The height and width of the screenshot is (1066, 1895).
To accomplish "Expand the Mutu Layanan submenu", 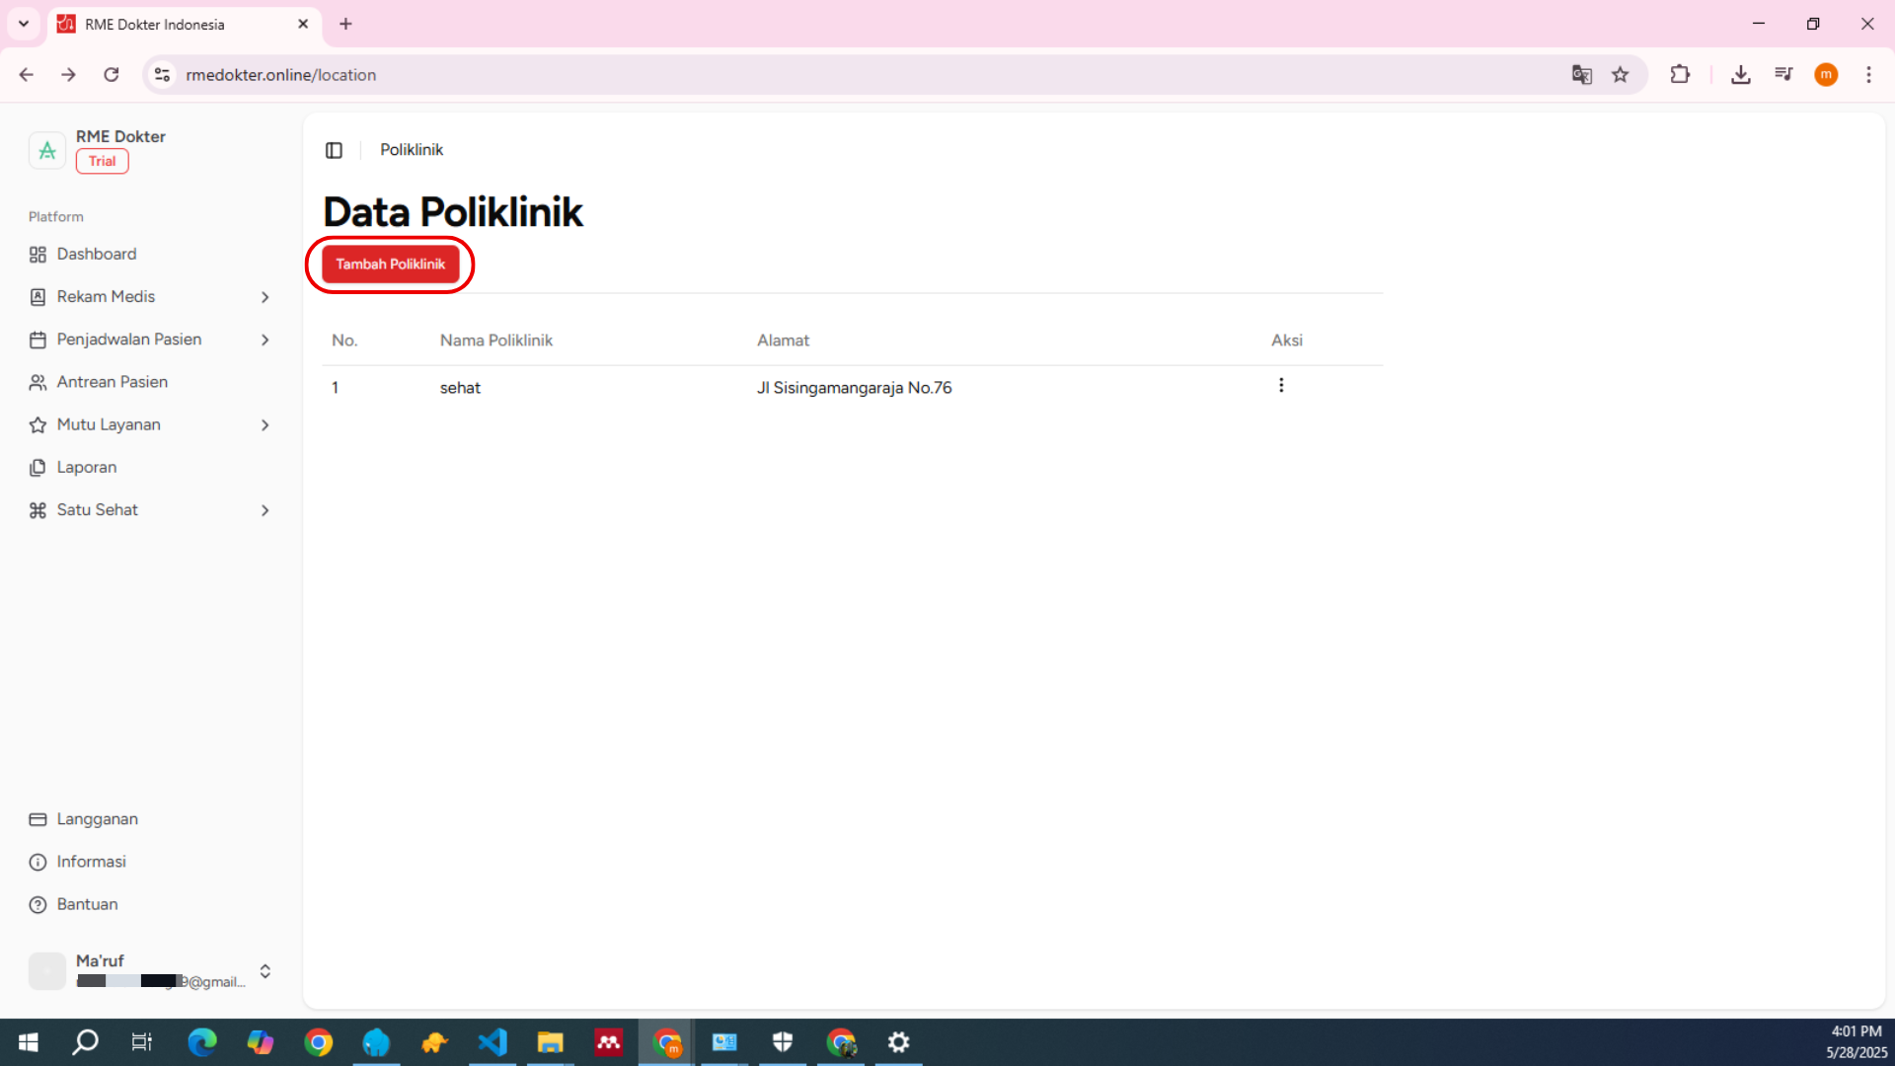I will click(265, 425).
